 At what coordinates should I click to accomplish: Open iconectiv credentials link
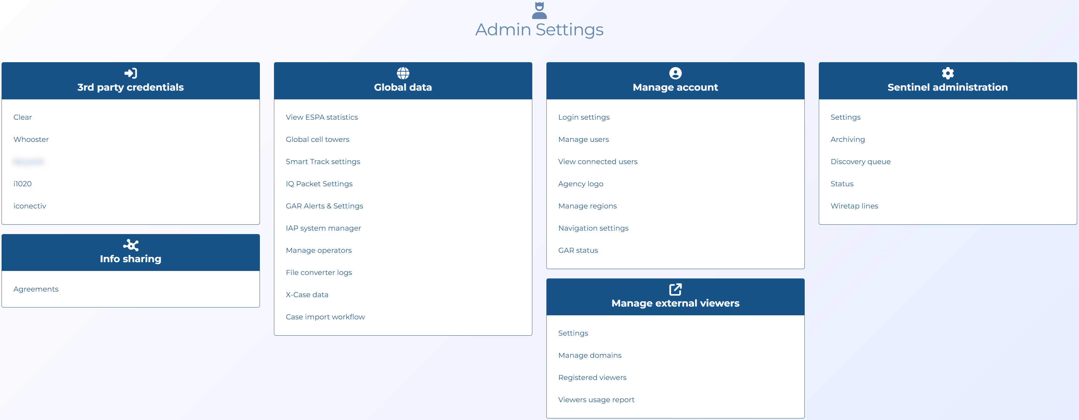pyautogui.click(x=30, y=206)
